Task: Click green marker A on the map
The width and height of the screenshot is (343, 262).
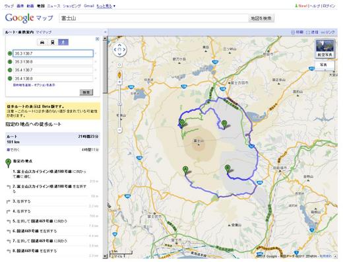Action: [x=185, y=170]
